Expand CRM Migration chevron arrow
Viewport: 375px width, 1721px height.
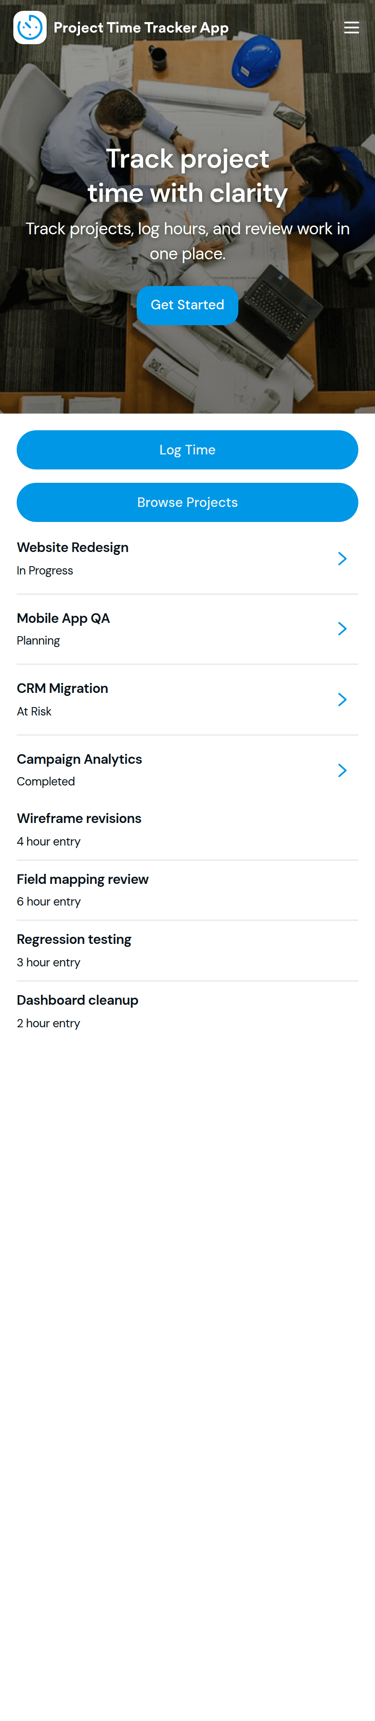342,700
